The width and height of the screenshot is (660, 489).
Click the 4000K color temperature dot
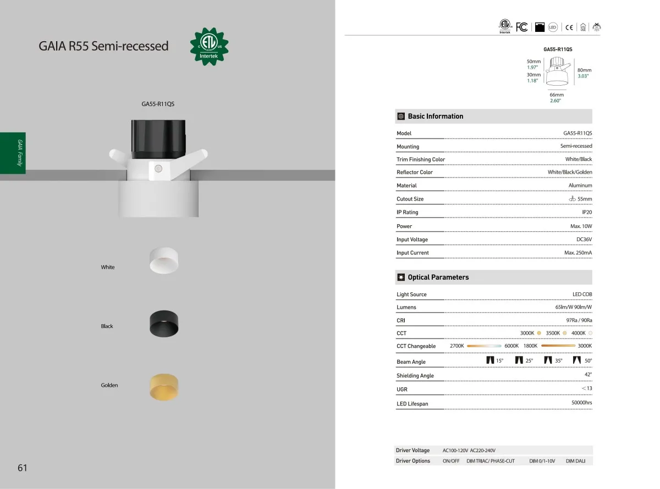click(590, 333)
